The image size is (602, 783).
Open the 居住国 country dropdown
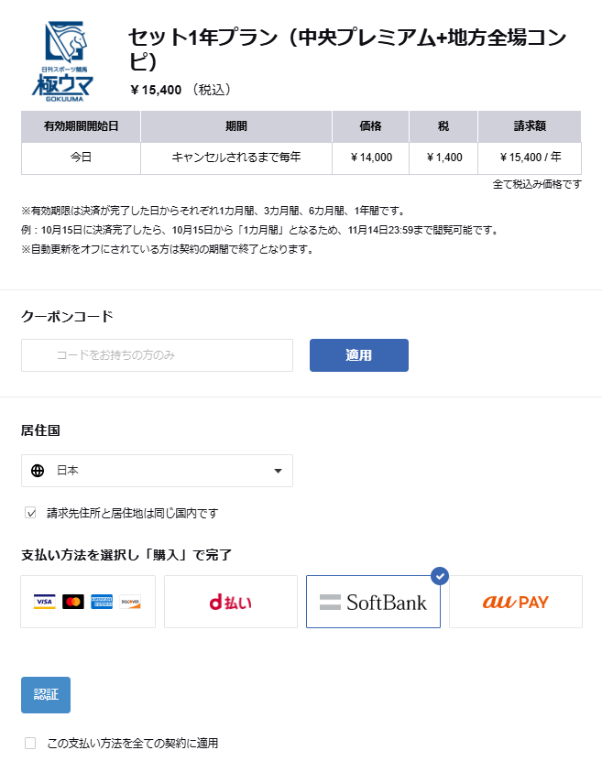pyautogui.click(x=157, y=471)
